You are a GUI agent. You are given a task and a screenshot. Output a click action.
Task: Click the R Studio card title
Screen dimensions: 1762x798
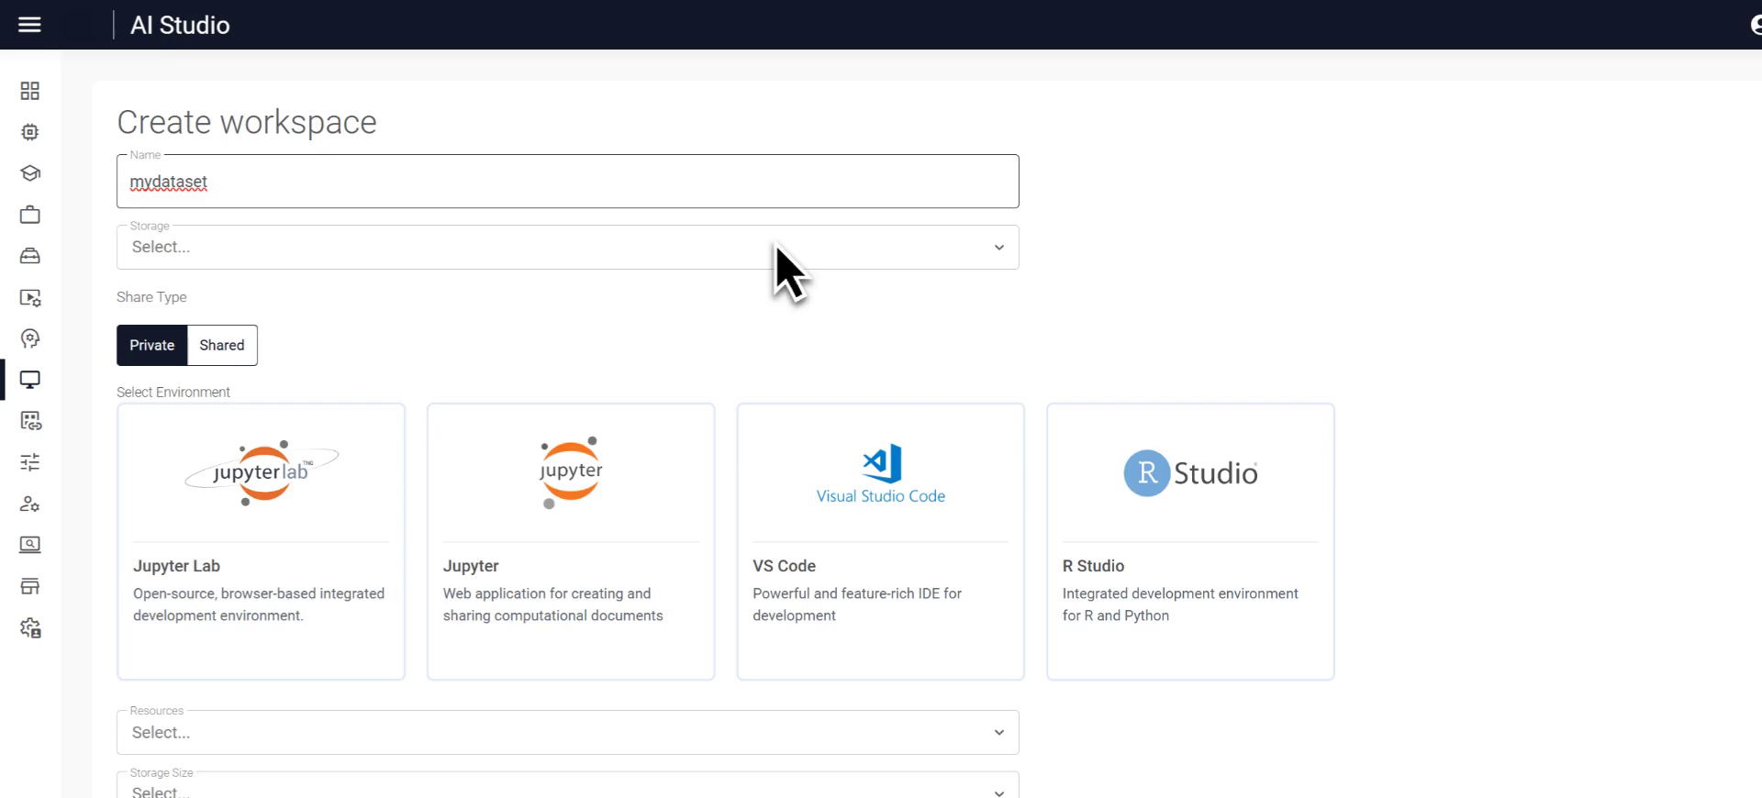[1093, 566]
